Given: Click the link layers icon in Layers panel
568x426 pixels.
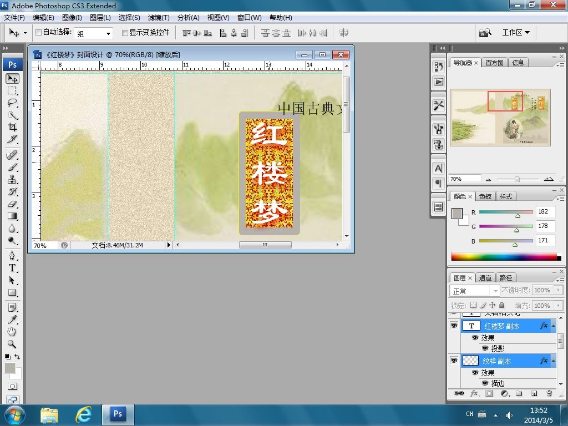Looking at the screenshot, I should [x=459, y=393].
